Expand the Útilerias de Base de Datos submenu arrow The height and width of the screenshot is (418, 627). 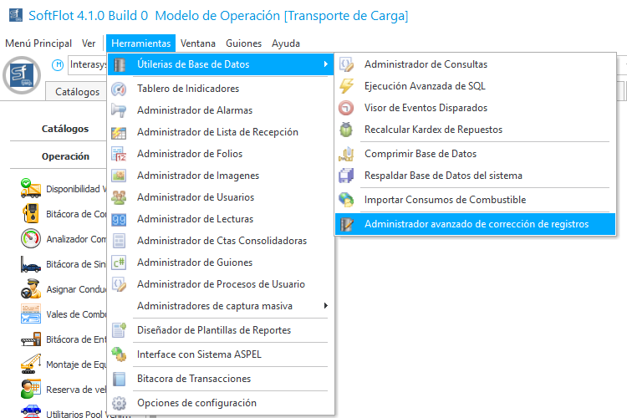(x=324, y=64)
